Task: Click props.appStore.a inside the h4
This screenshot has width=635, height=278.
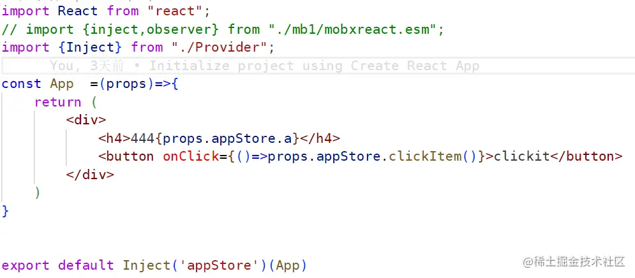Action: 227,138
